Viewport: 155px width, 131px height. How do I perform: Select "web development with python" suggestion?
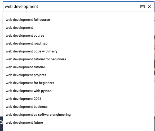point(79,91)
